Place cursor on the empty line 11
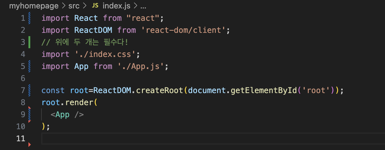 tap(213, 139)
